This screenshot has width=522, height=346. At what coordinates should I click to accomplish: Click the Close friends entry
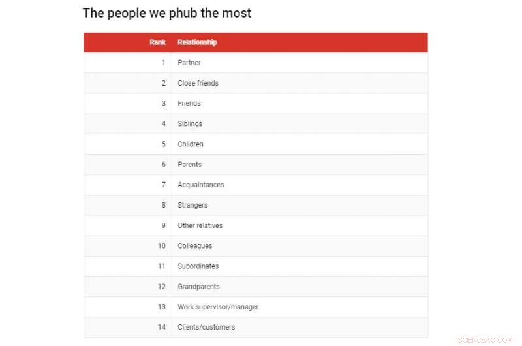[x=198, y=83]
